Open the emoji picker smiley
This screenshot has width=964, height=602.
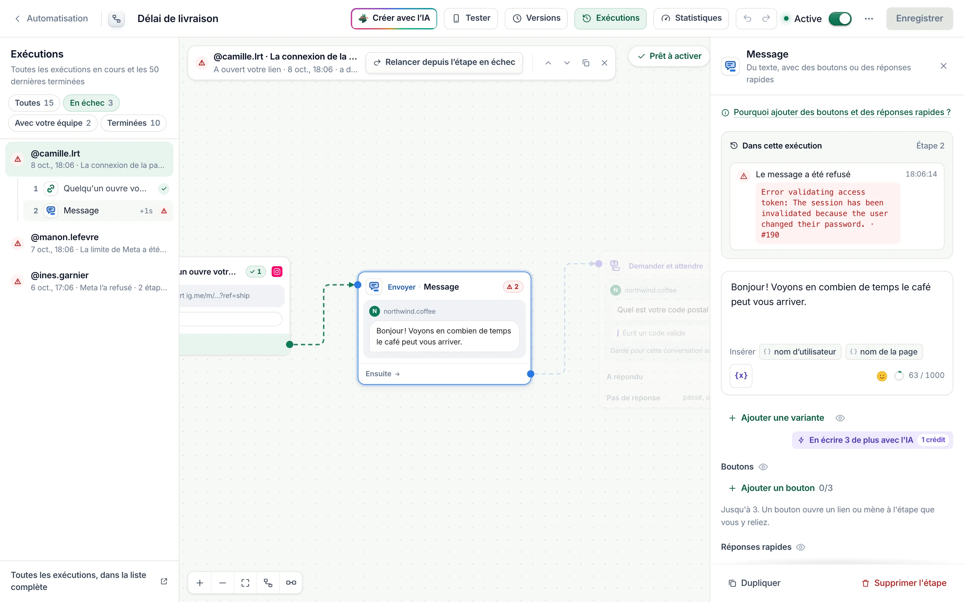882,376
